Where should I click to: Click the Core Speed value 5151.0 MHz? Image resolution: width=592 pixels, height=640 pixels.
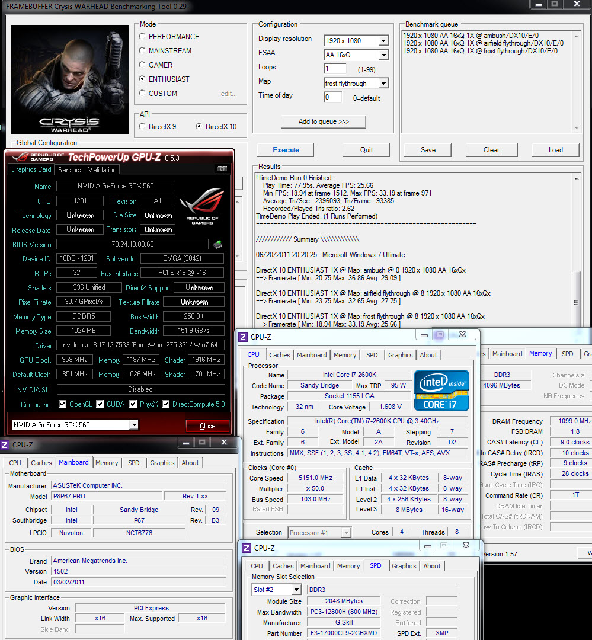point(315,478)
